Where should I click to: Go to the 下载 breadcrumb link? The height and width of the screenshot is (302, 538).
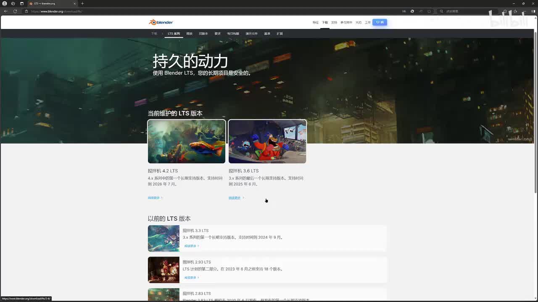(154, 34)
